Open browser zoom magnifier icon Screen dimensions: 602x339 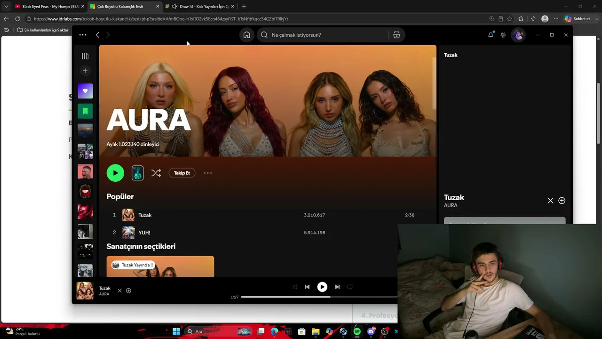(491, 19)
